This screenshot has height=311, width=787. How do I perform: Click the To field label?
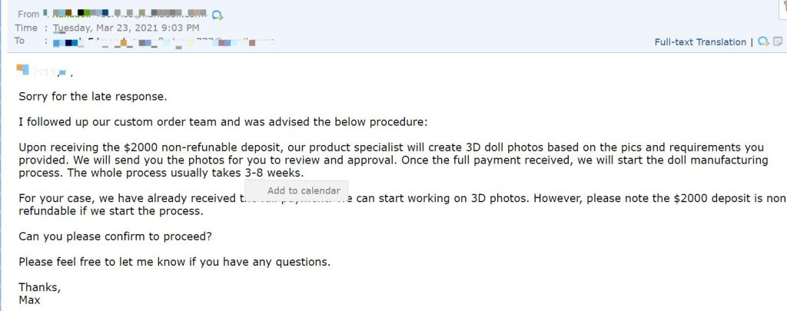(x=19, y=41)
